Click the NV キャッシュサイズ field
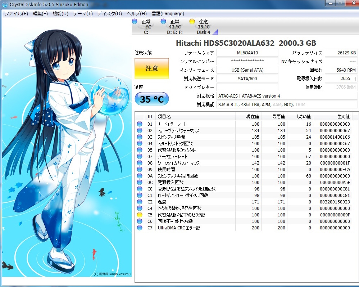Screen dimensions: 359x287 (341, 61)
